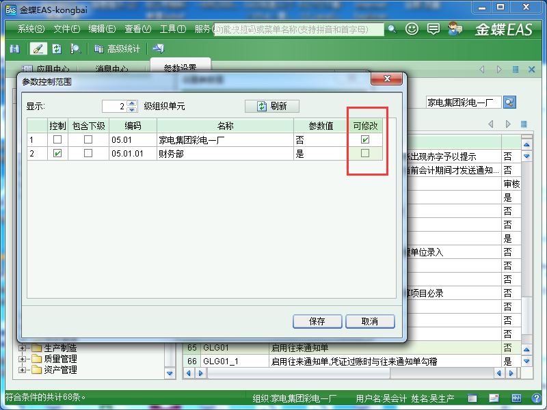Image resolution: width=547 pixels, height=410 pixels.
Task: Click the help question mark in status bar
Action: (x=537, y=398)
